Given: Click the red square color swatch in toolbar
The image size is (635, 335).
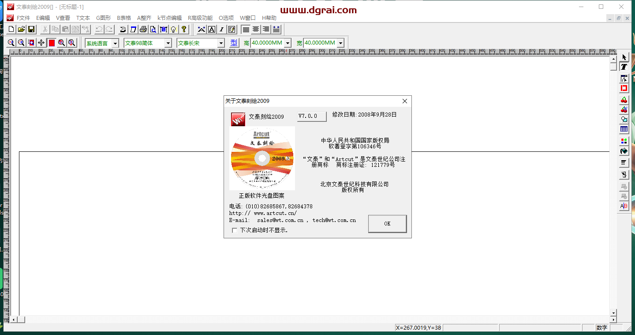Looking at the screenshot, I should tap(52, 43).
